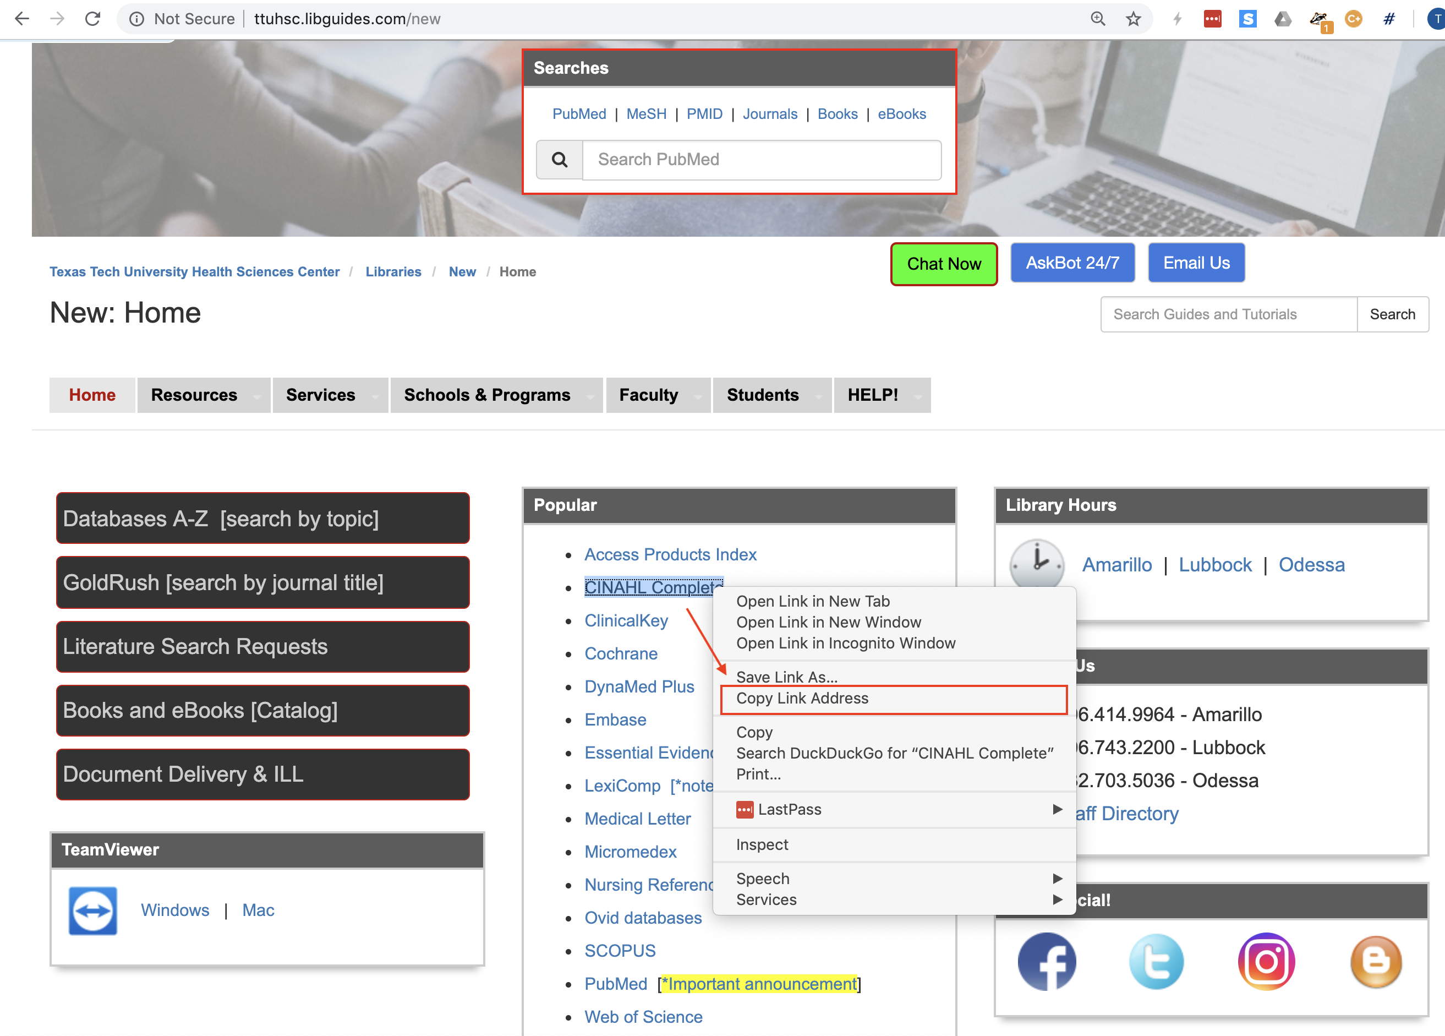This screenshot has width=1445, height=1036.
Task: Click the magnifier search button beside Search PubMed
Action: 560,160
